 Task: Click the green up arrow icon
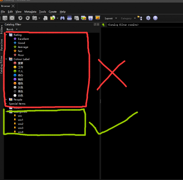pyautogui.click(x=104, y=25)
